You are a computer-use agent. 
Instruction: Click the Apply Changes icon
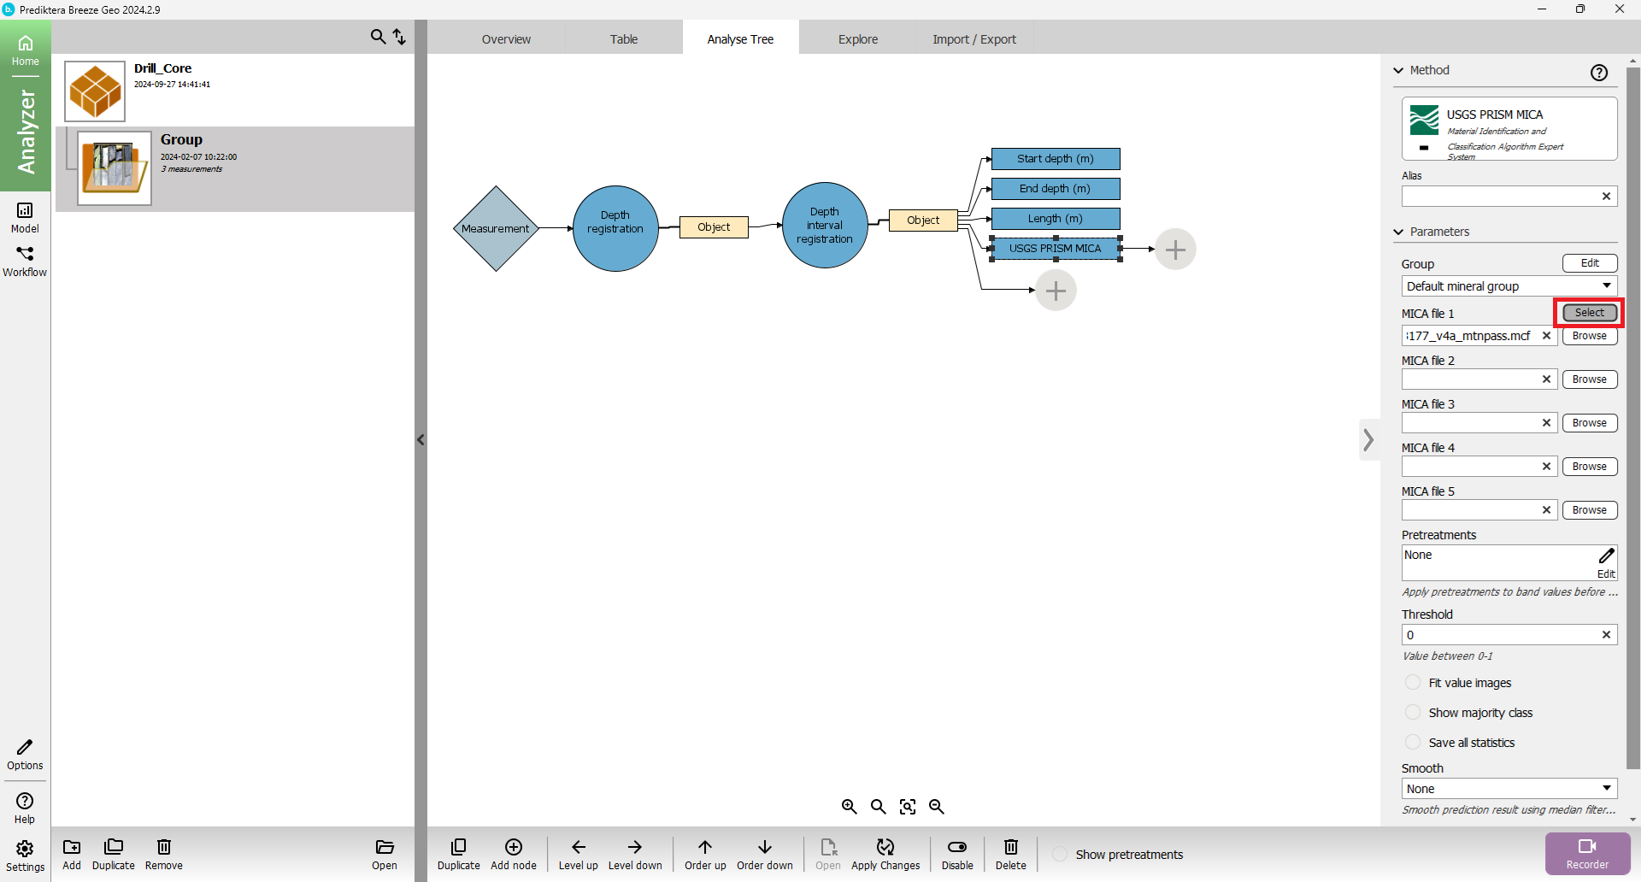click(x=885, y=848)
